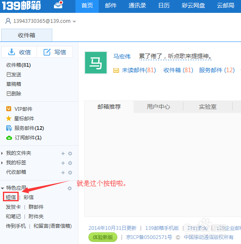Open the 已发送 folder
The image size is (241, 244).
point(14,75)
